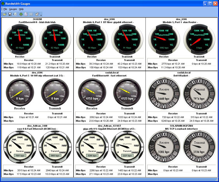
Task: Click '40.2 Kbps at 10:23 AM' value
Action: 129,64
